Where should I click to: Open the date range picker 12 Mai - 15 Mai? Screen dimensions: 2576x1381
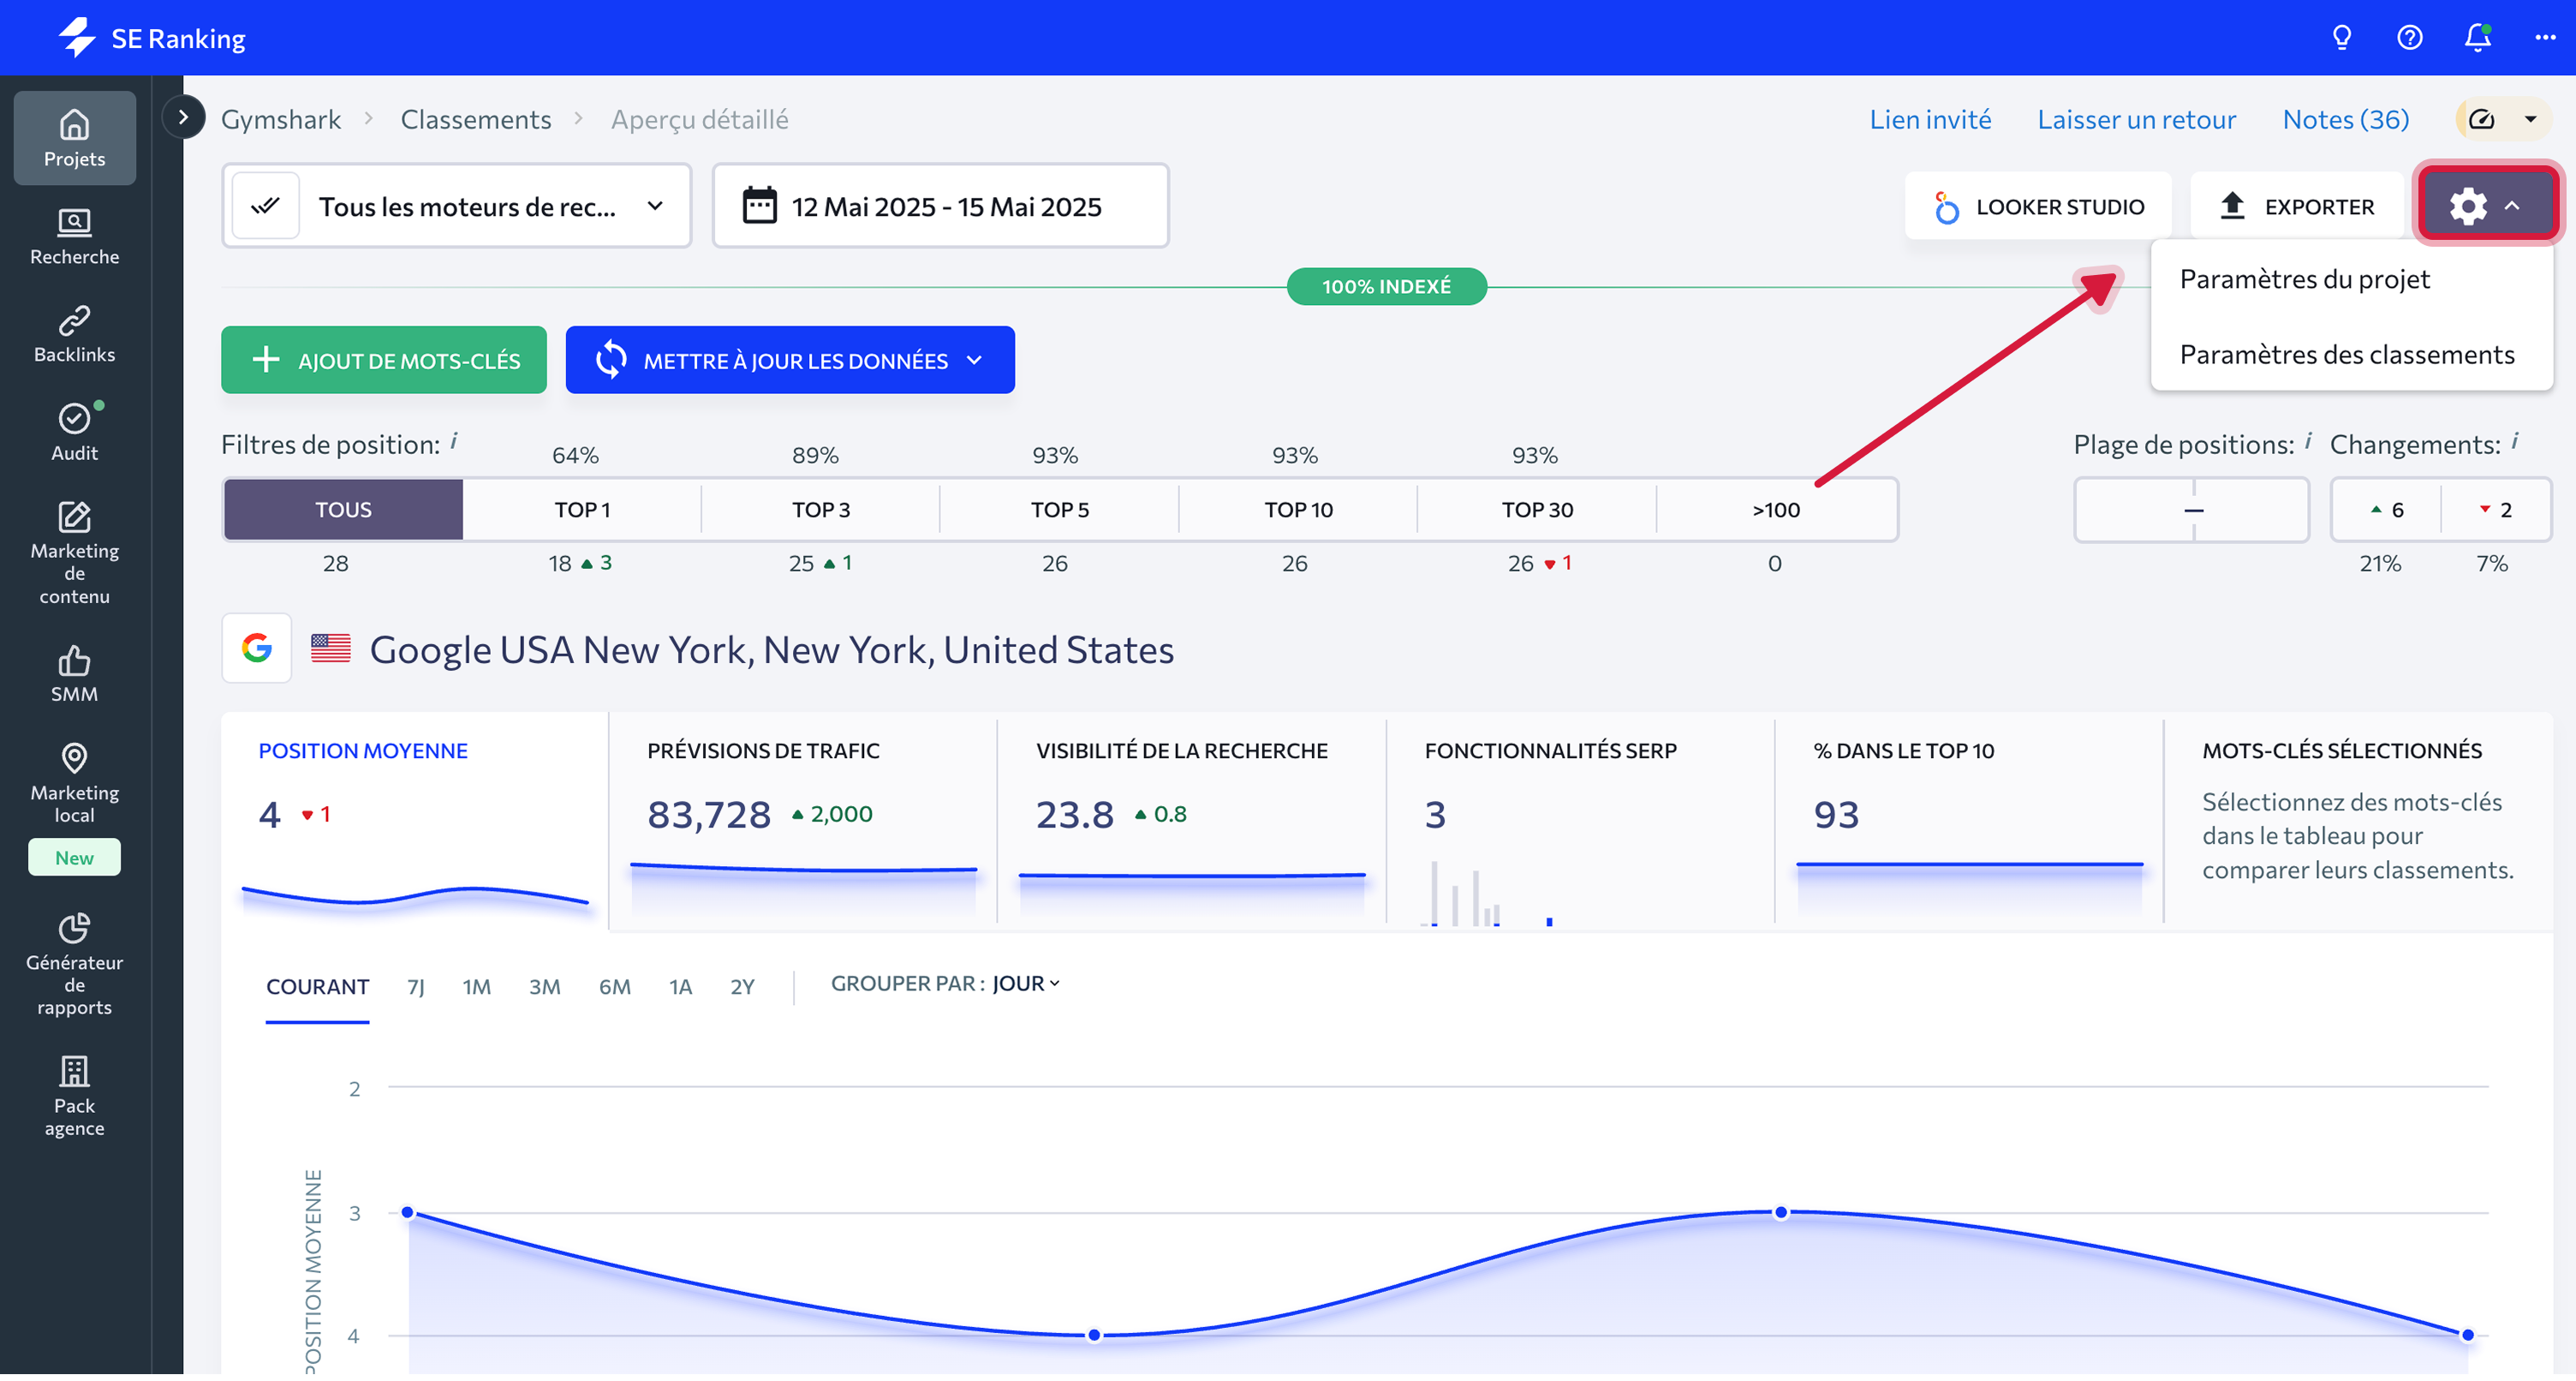pyautogui.click(x=940, y=206)
